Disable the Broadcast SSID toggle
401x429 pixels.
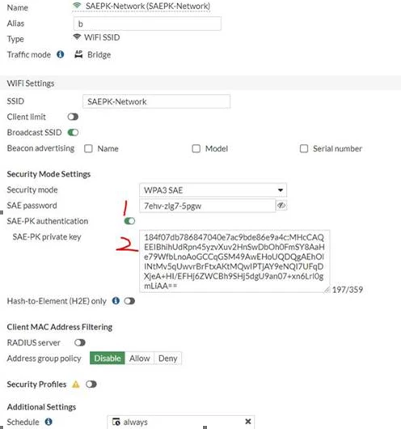[73, 133]
